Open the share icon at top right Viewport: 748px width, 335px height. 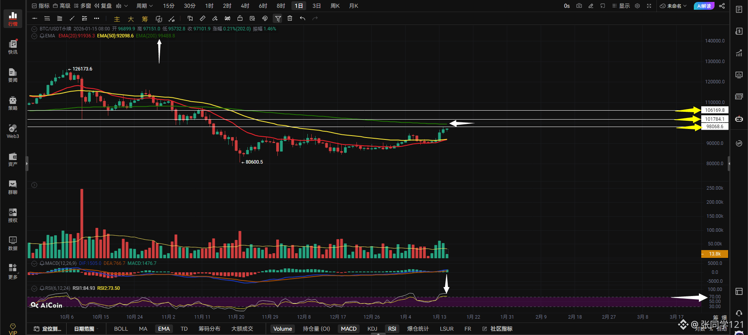click(x=722, y=6)
